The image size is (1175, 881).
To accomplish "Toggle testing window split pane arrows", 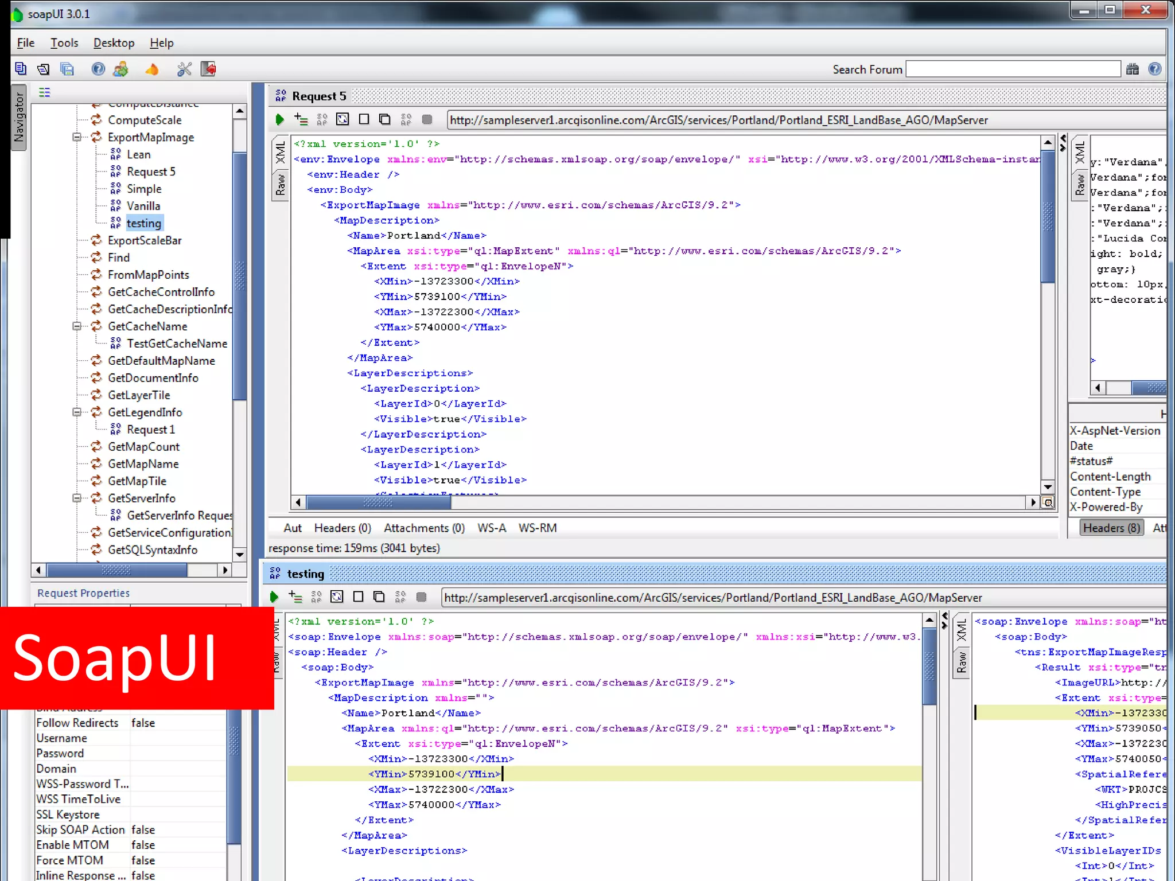I will (x=944, y=621).
